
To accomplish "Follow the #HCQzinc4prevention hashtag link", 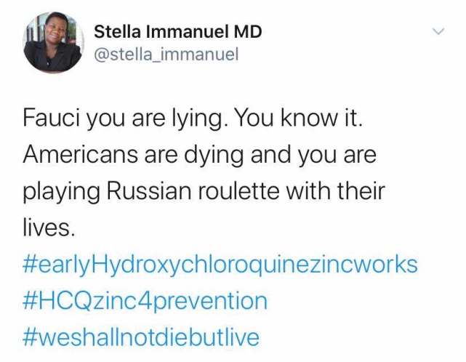I will click(x=145, y=300).
